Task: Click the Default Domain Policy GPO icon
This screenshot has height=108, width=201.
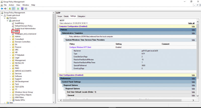Action: [x=13, y=26]
